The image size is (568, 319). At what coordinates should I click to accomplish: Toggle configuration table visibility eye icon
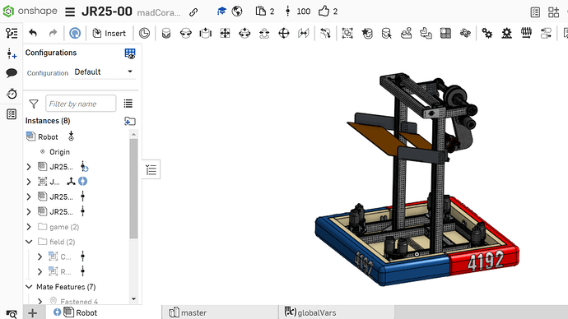click(130, 53)
